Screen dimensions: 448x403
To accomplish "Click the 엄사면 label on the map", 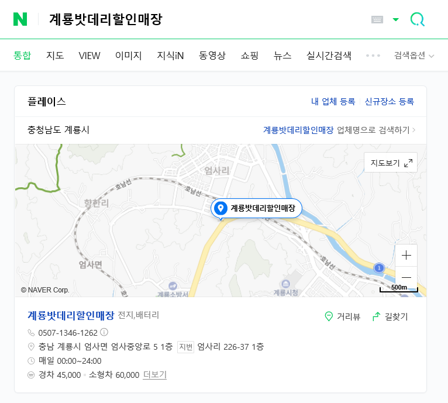I will [x=91, y=264].
